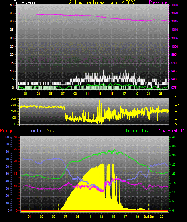The height and width of the screenshot is (222, 187).
Task: Select the Temperatura legend label
Action: coord(138,131)
